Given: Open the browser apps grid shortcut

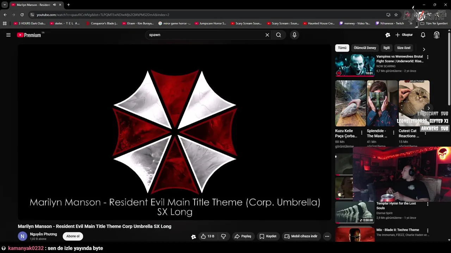Looking at the screenshot, I should pos(5,23).
